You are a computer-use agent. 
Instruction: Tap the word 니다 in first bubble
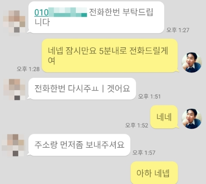pos(42,22)
